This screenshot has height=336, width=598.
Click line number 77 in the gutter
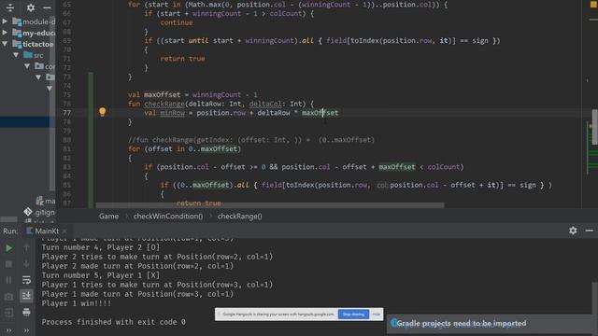click(66, 113)
